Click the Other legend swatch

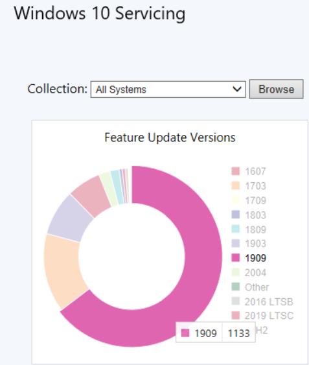235,287
